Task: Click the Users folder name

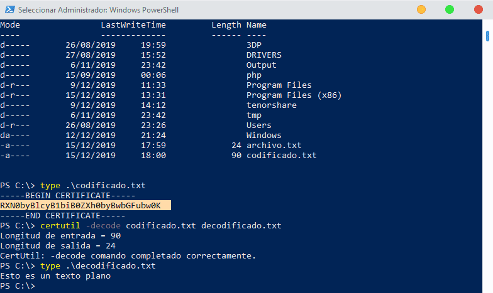Action: (259, 125)
